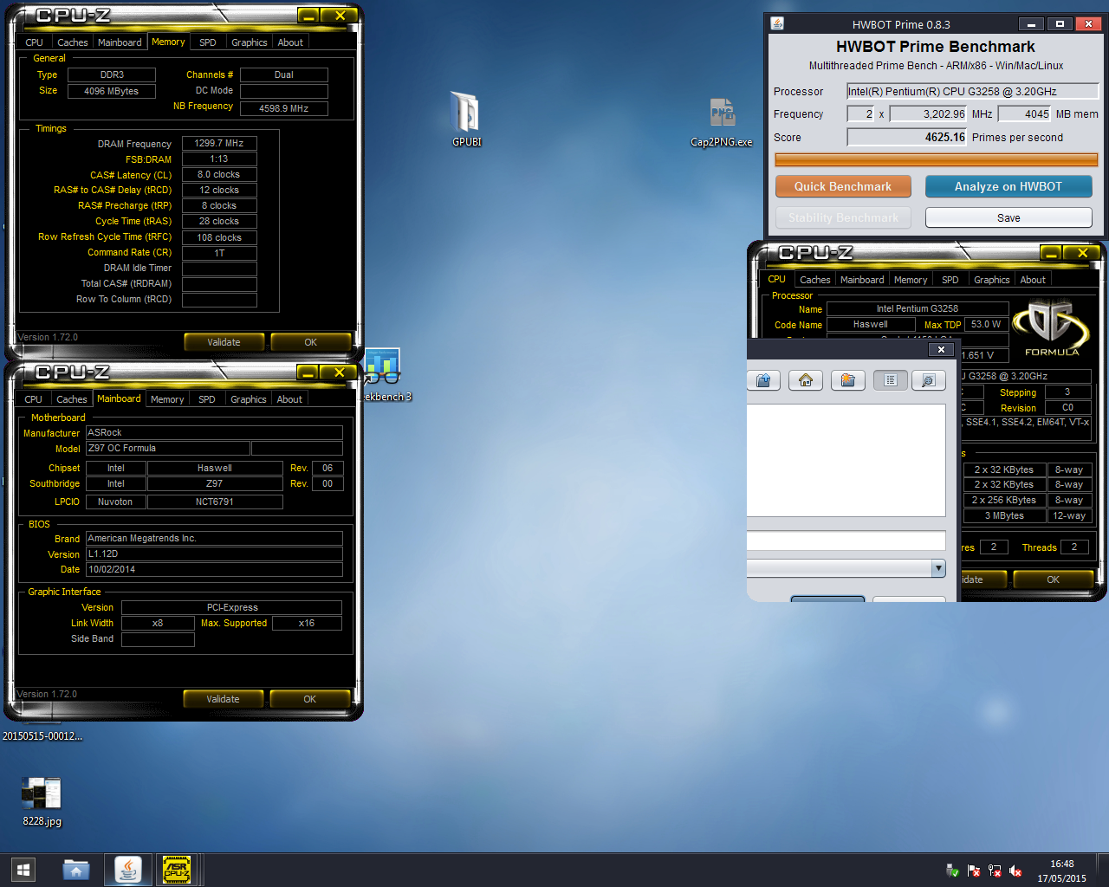Click the file list area in dialog
Screen dimensions: 1109x887
coord(846,460)
